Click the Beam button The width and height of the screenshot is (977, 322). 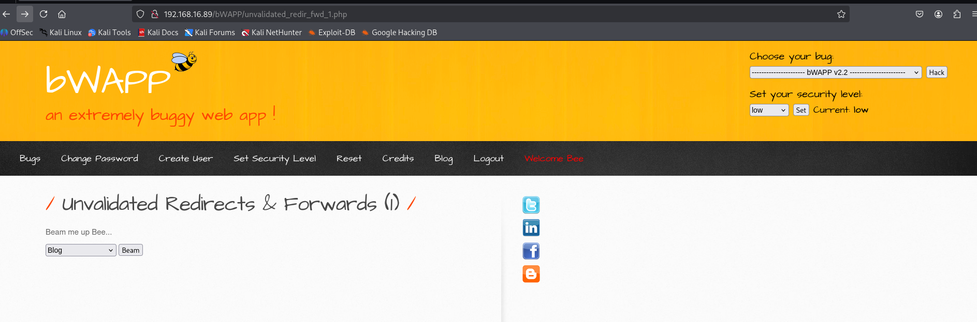[x=130, y=250]
